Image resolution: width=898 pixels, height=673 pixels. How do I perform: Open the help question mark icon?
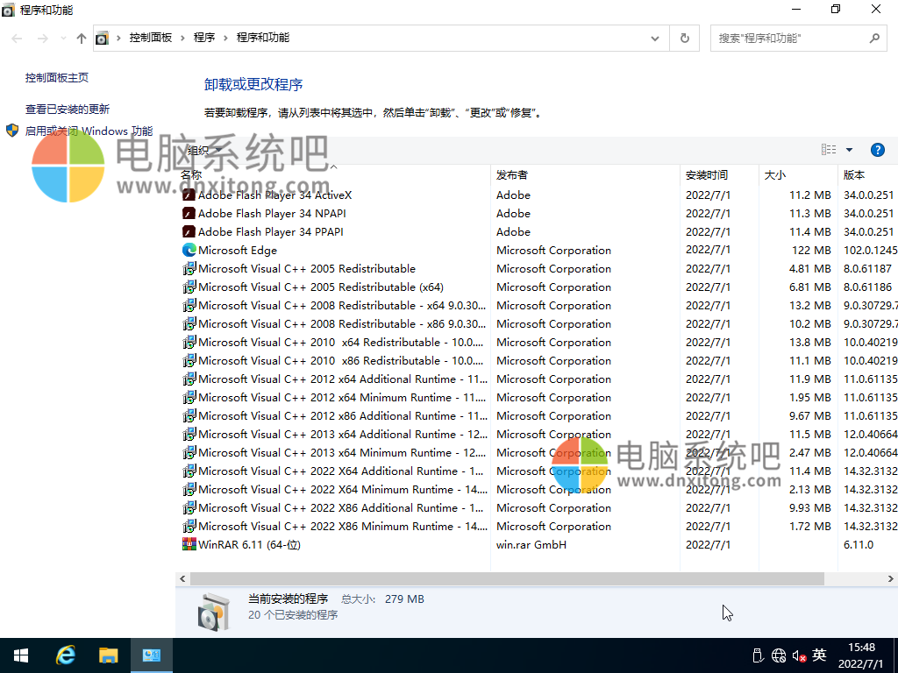[x=877, y=150]
